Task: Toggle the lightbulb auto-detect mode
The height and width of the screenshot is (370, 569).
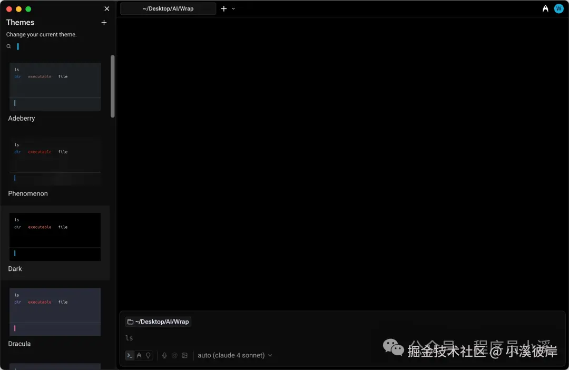Action: (149, 355)
